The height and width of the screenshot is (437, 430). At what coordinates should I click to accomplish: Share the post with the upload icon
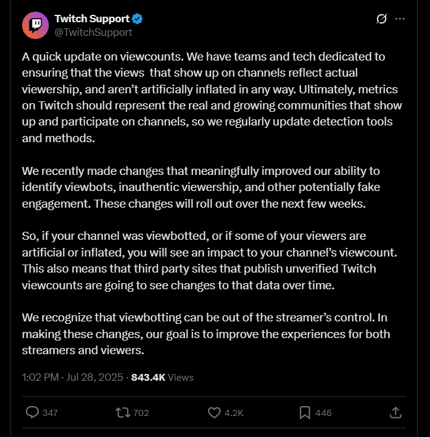(396, 412)
